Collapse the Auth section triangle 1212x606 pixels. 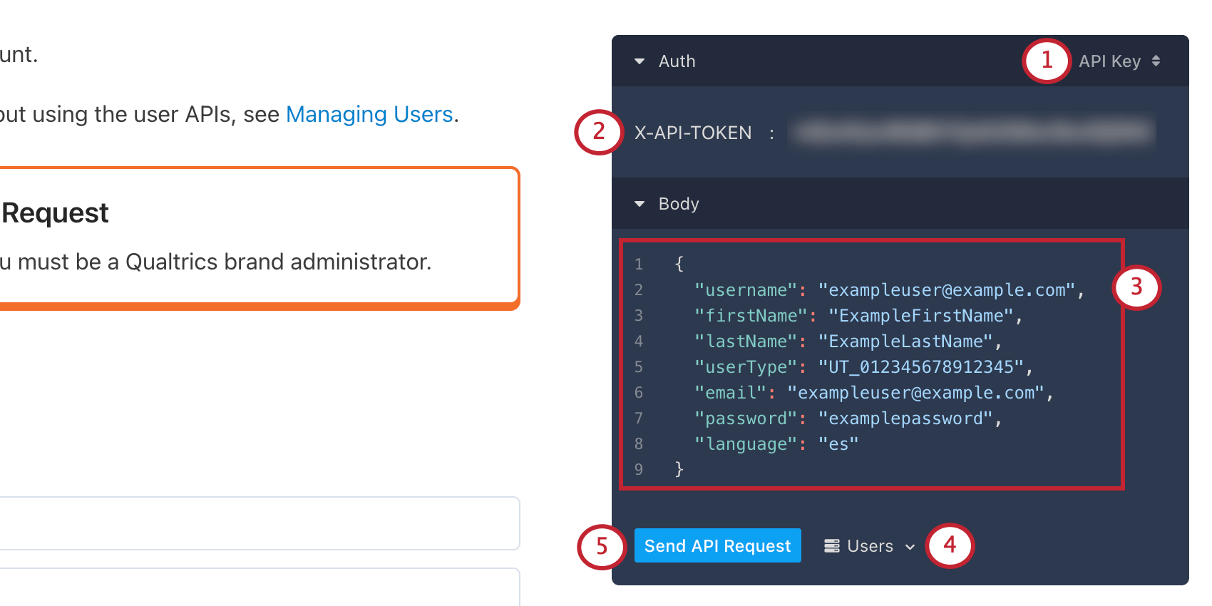640,61
